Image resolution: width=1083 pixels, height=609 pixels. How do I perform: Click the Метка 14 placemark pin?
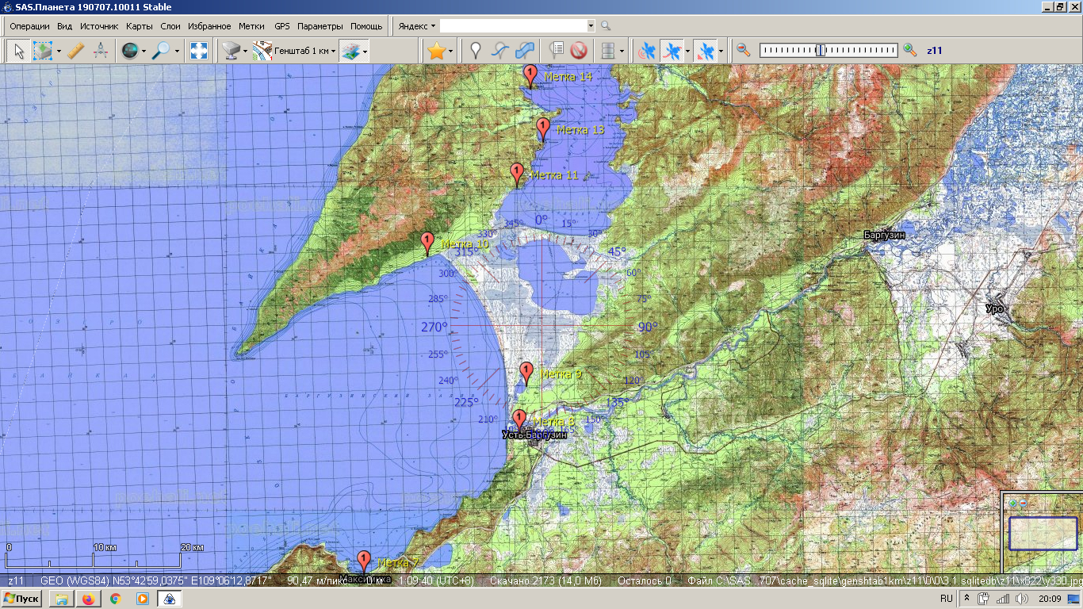(x=530, y=76)
